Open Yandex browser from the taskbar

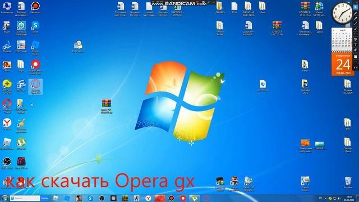148,198
